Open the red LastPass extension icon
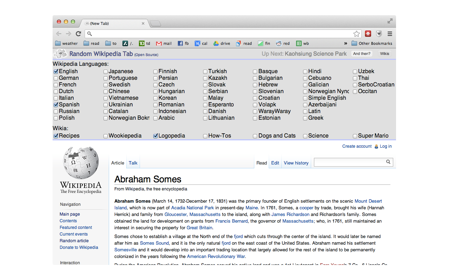 pyautogui.click(x=368, y=34)
